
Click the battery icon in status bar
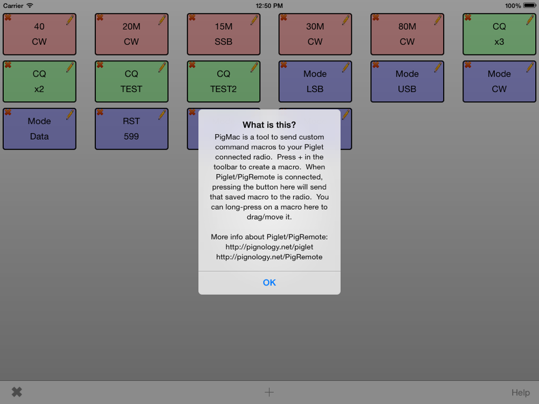tap(529, 5)
